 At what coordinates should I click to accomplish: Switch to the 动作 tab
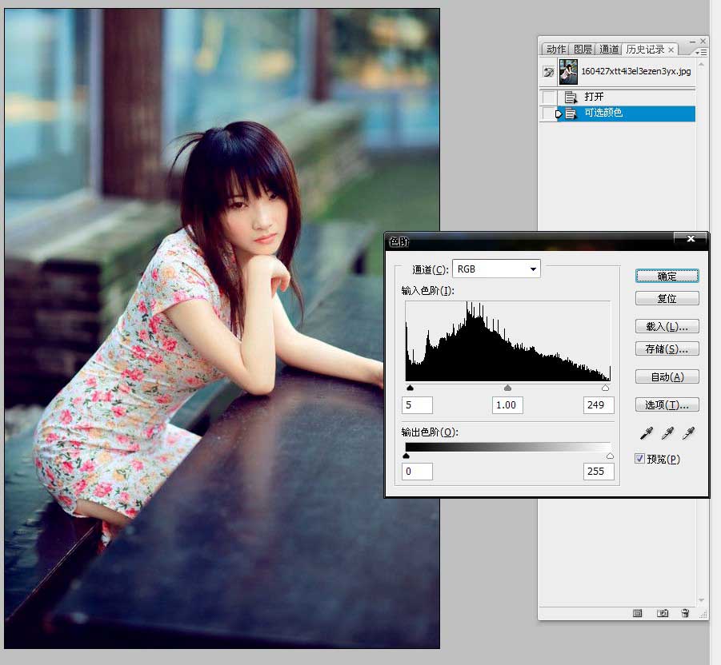pos(556,49)
